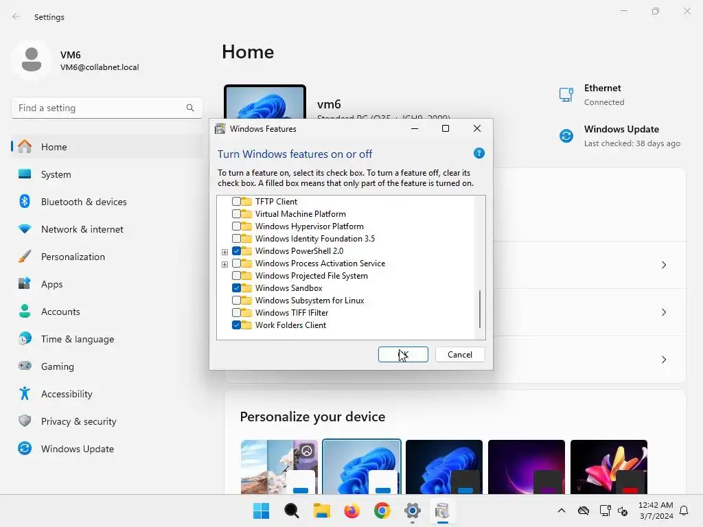Select the colorful flower theme thumbnail
Screen dimensions: 703x527
click(x=609, y=467)
